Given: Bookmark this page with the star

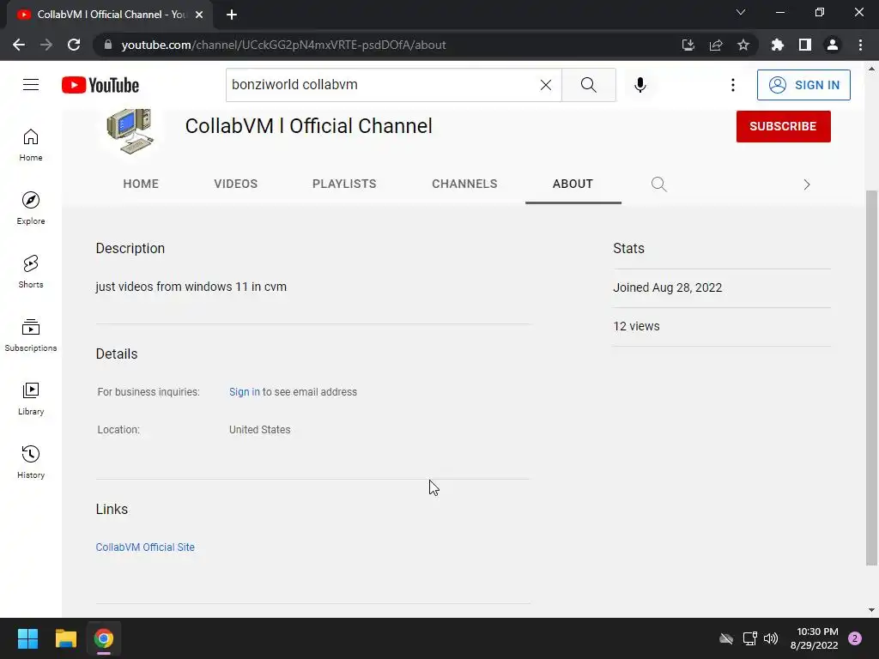Looking at the screenshot, I should click(743, 45).
